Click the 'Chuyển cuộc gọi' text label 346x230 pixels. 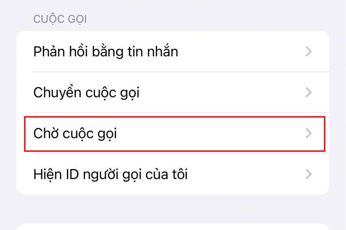click(x=86, y=92)
